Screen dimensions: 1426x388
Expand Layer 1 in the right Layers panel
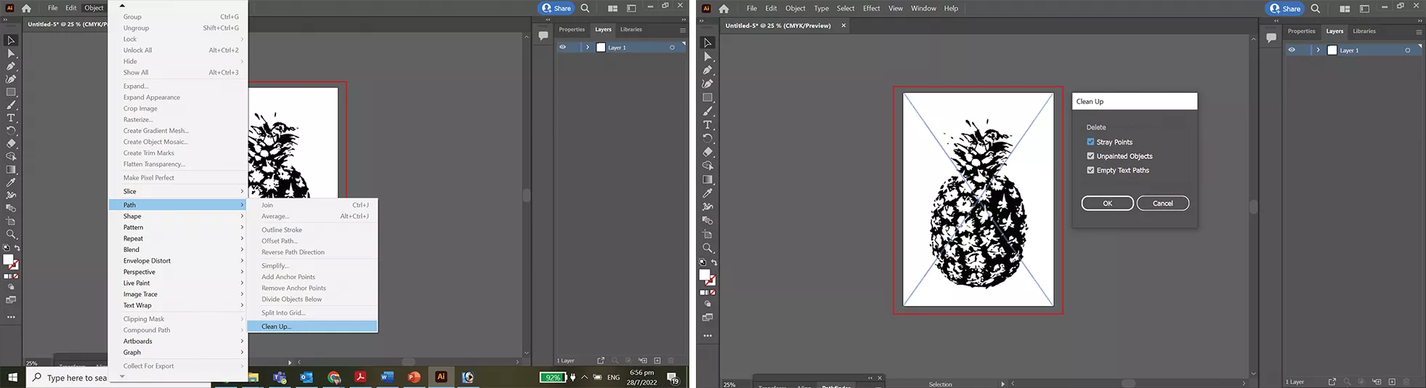click(x=1318, y=50)
